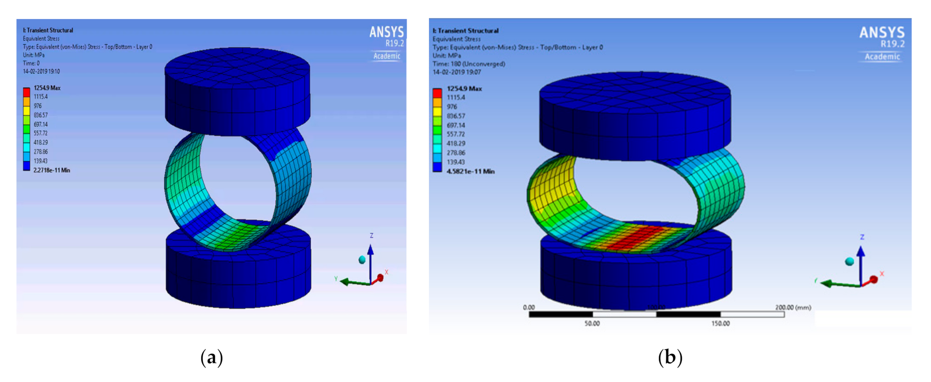Pick the darkest blue legend band in panel (a)
The width and height of the screenshot is (931, 382).
[26, 166]
